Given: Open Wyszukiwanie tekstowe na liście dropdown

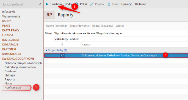Looking at the screenshot, I should point(75,33).
